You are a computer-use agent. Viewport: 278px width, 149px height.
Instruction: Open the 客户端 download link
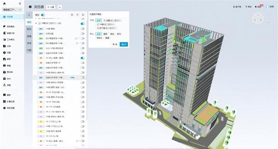click(x=237, y=7)
